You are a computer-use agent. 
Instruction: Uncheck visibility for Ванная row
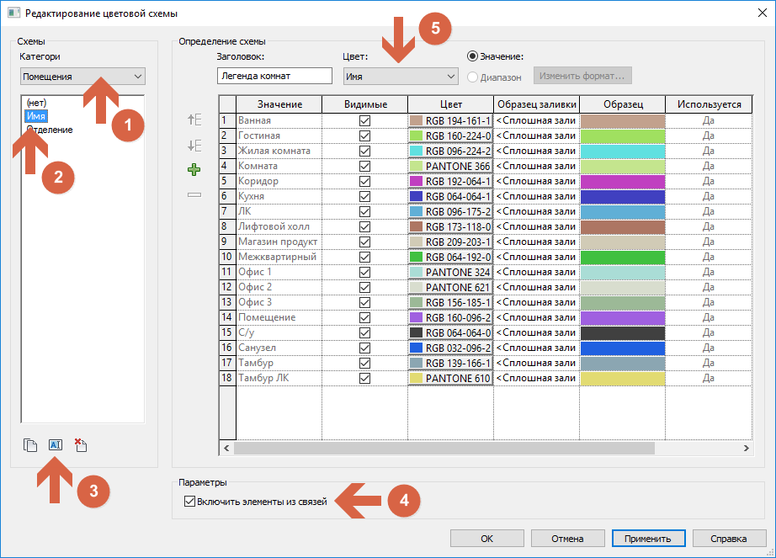(364, 120)
